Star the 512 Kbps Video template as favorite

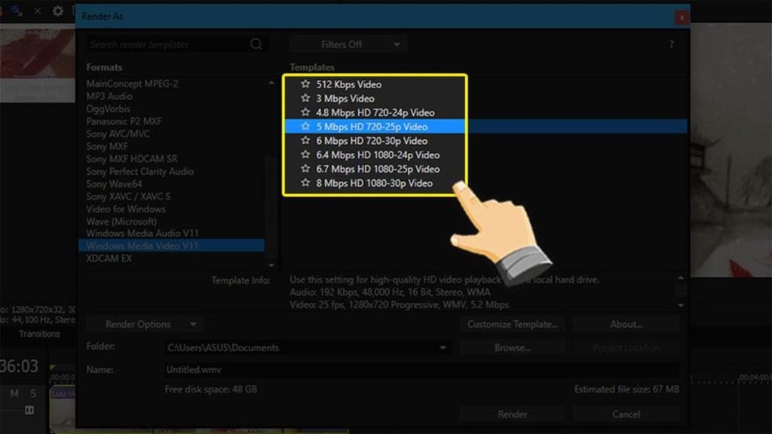(305, 84)
